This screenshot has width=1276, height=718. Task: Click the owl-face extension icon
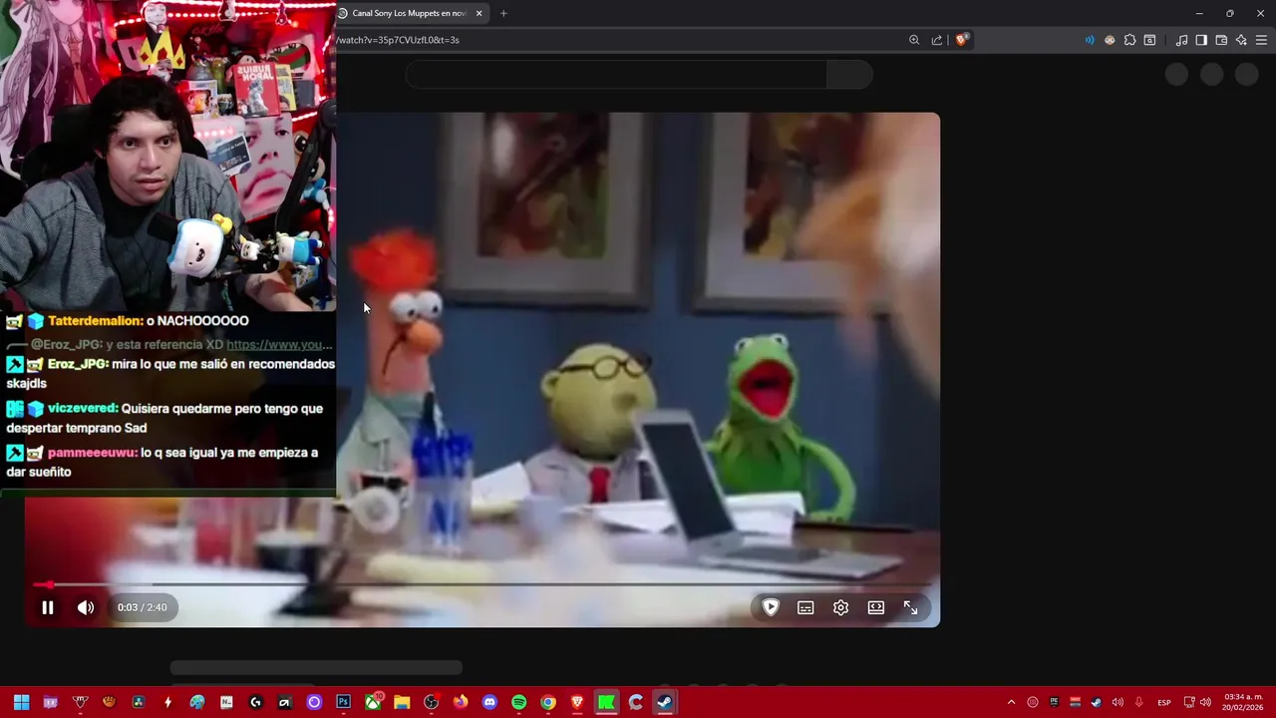tap(1110, 40)
